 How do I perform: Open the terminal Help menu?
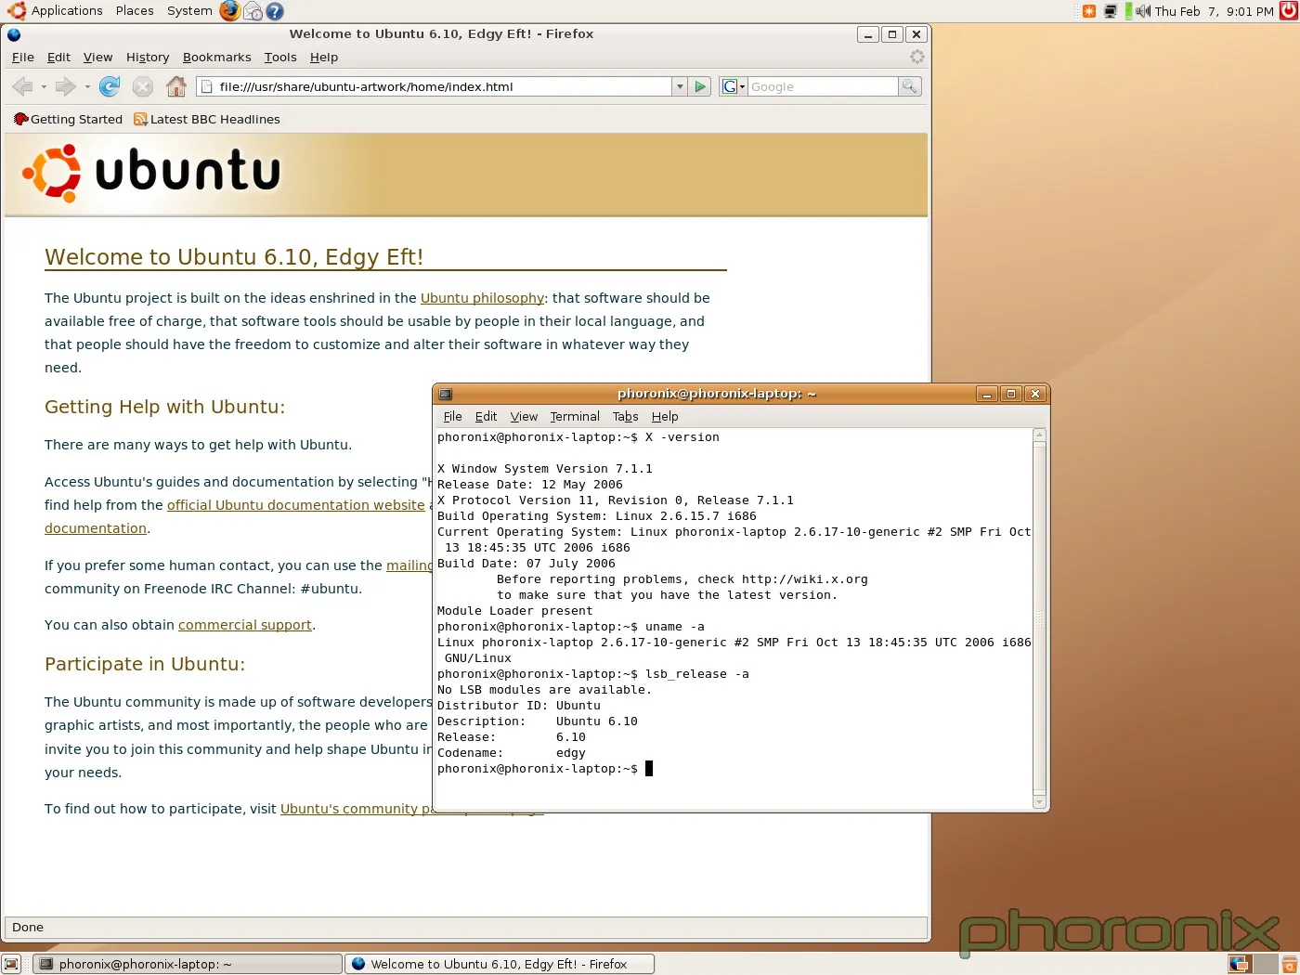(665, 416)
